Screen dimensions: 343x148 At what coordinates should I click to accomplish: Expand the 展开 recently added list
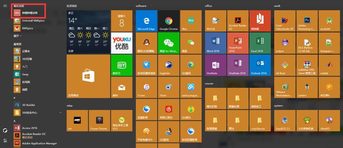click(17, 36)
